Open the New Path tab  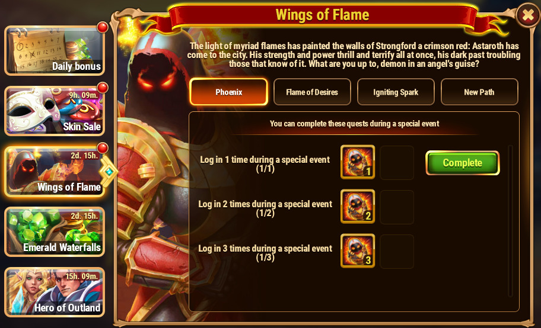(x=479, y=92)
